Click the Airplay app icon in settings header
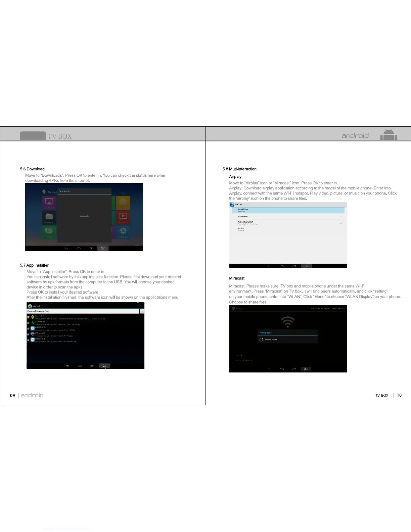Viewport: 411px width, 532px height. [x=232, y=204]
